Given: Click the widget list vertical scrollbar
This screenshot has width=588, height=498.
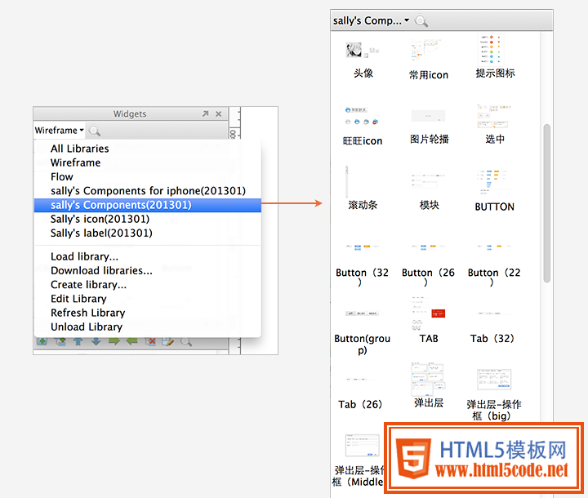Looking at the screenshot, I should [x=546, y=204].
